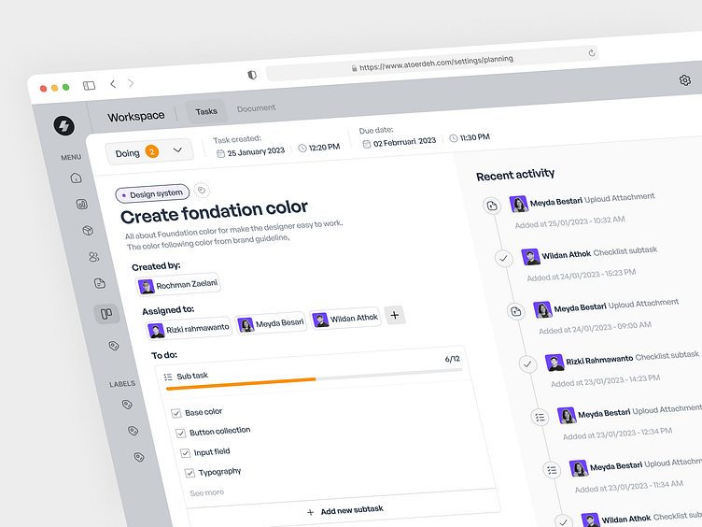Click the add tag icon beside Design system
Viewport: 702px width, 527px height.
click(203, 191)
